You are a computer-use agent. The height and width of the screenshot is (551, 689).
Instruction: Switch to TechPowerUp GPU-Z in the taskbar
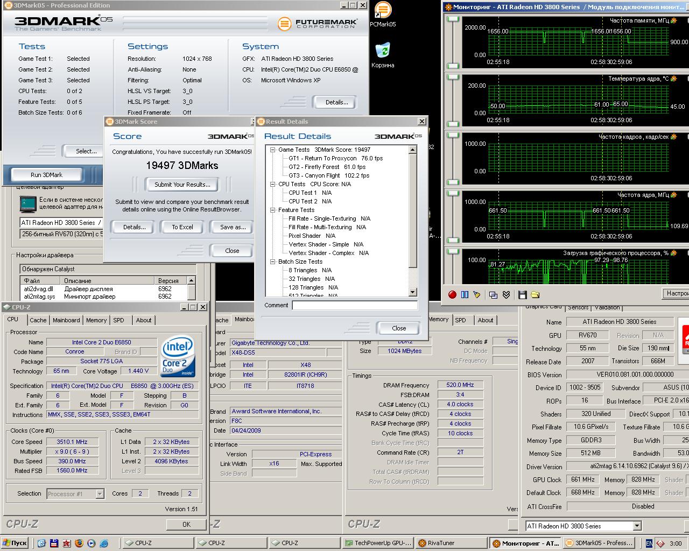378,543
